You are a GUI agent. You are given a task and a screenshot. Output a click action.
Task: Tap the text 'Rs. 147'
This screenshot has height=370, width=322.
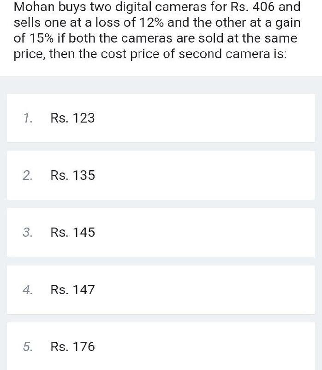pyautogui.click(x=73, y=290)
